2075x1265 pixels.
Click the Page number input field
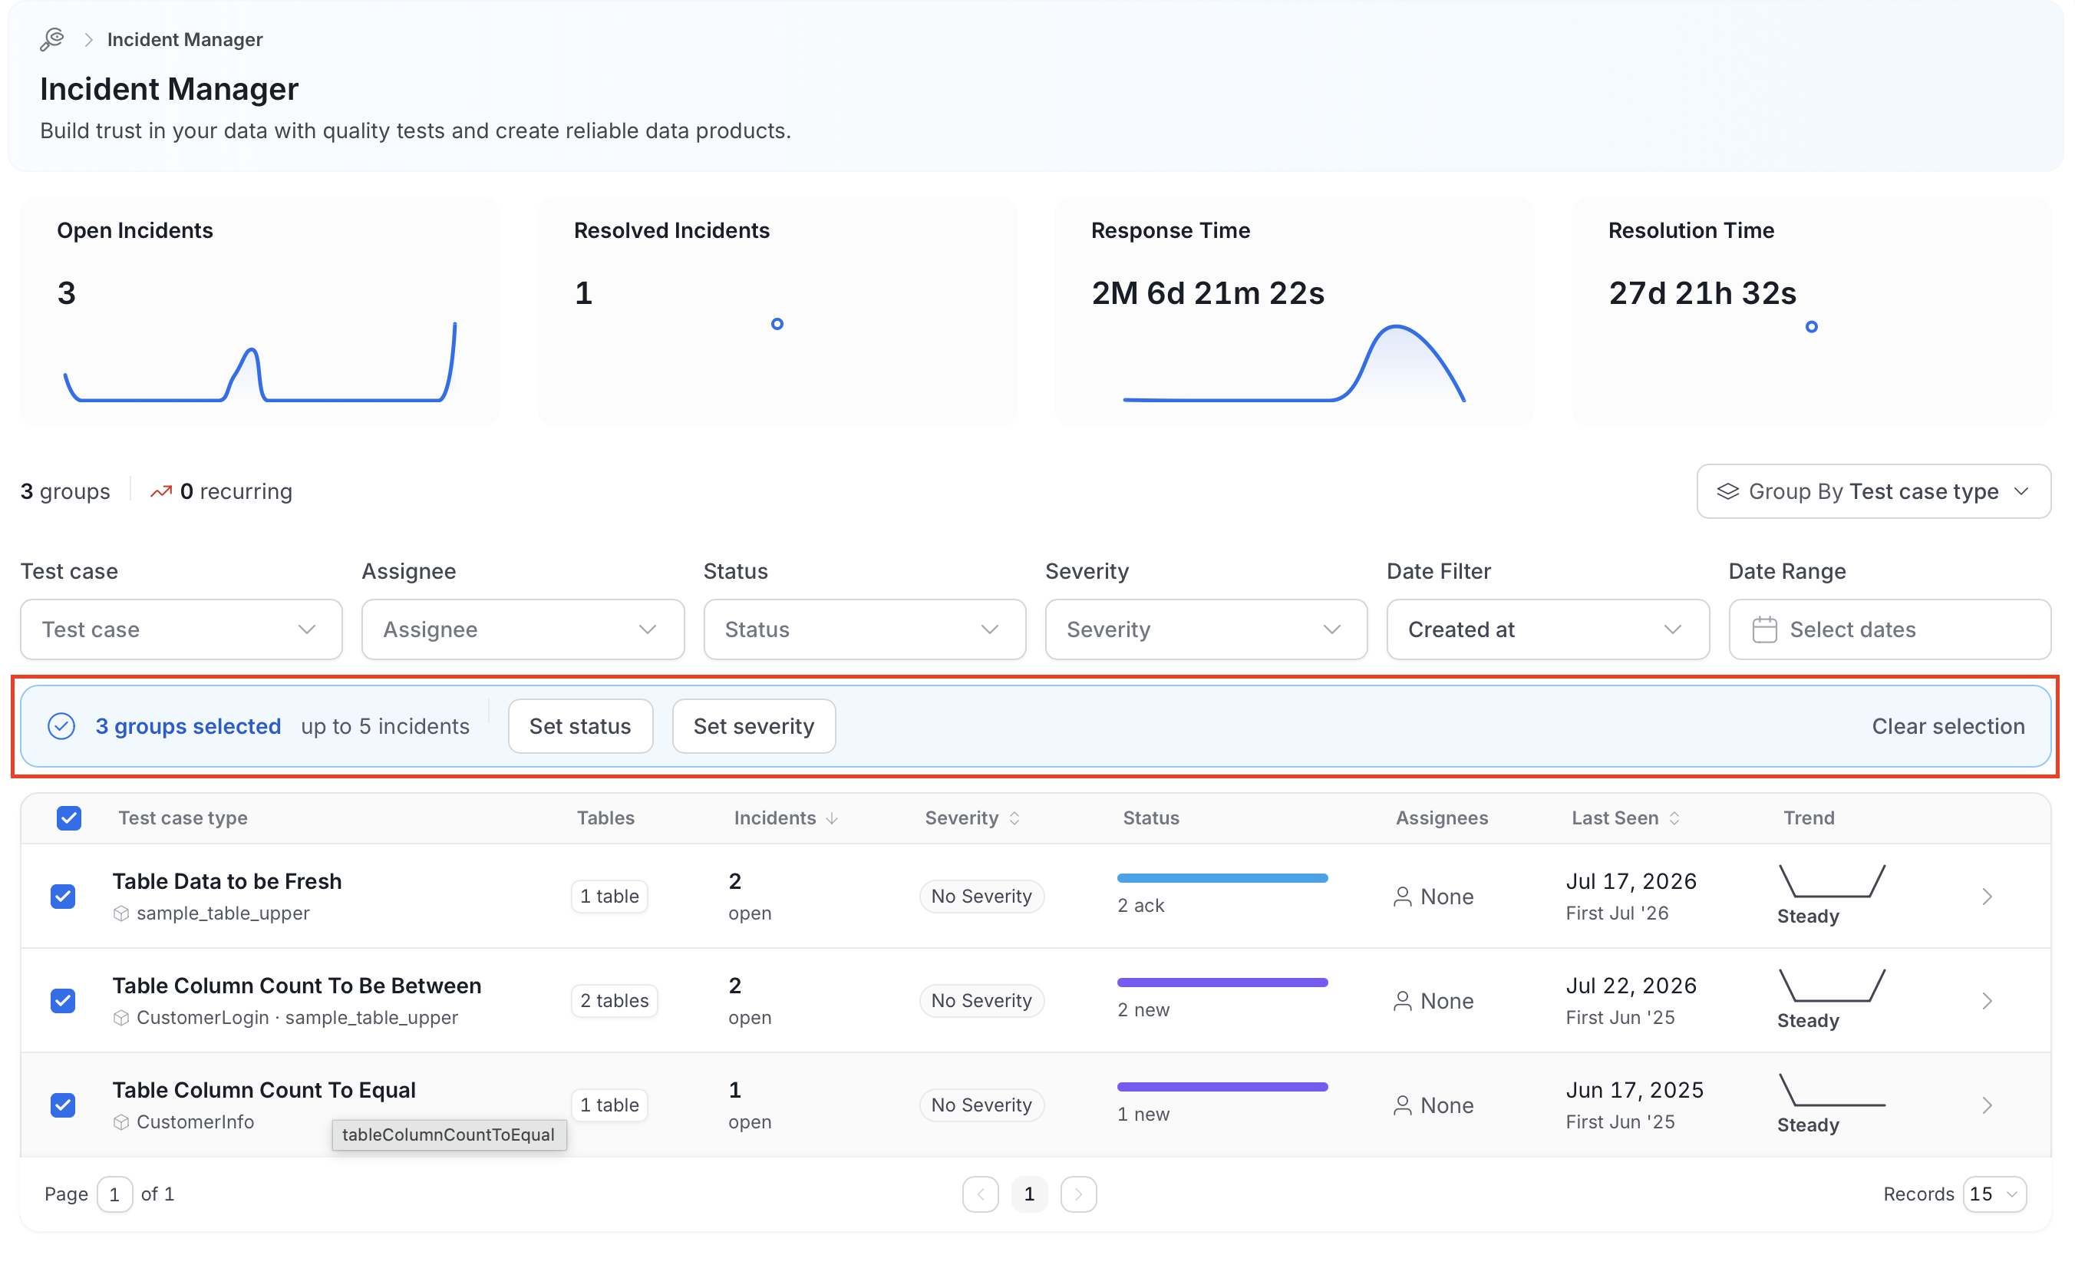(x=114, y=1194)
